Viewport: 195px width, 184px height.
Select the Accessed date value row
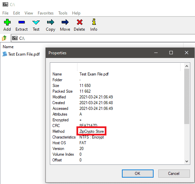click(96, 109)
